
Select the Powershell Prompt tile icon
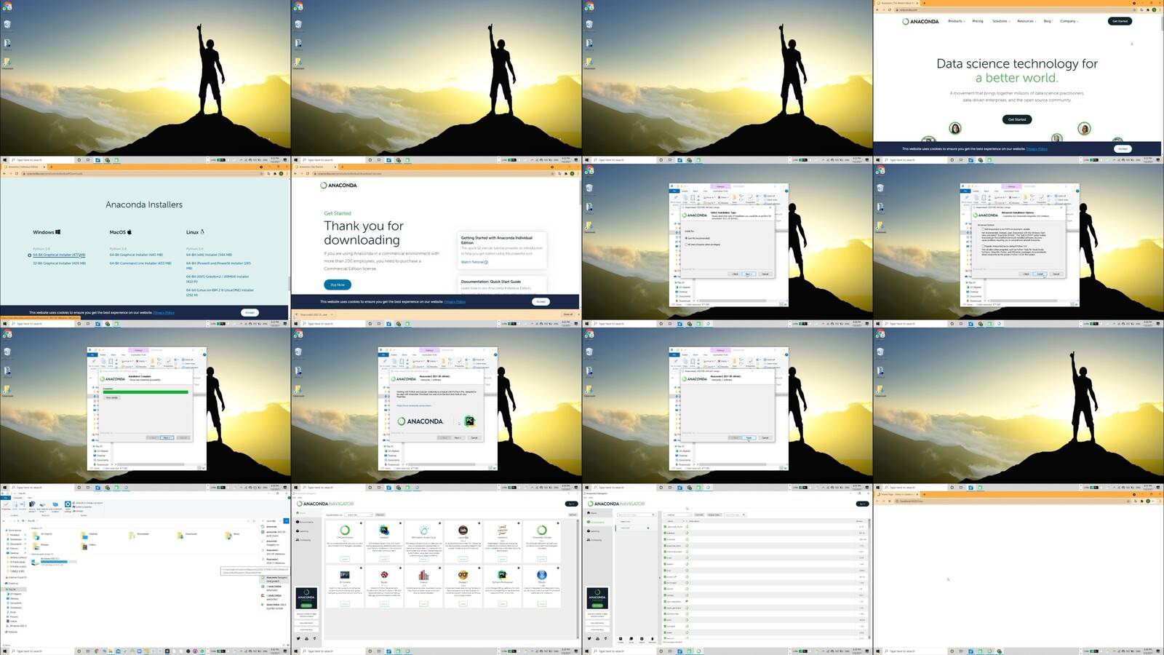tap(542, 530)
